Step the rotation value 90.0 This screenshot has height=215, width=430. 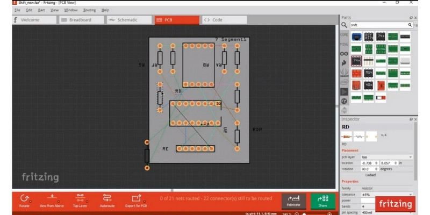376,169
